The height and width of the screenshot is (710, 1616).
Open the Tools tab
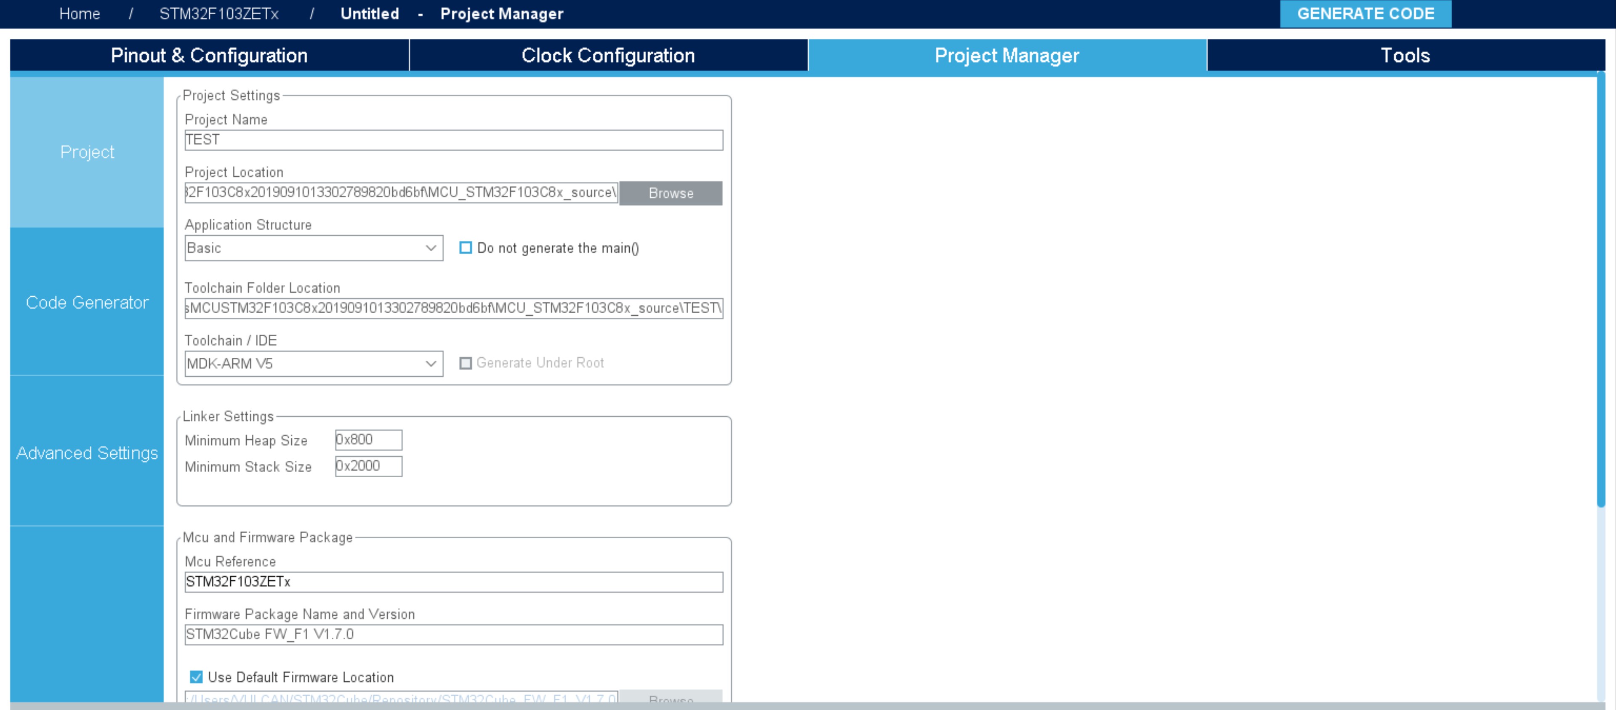pos(1405,55)
